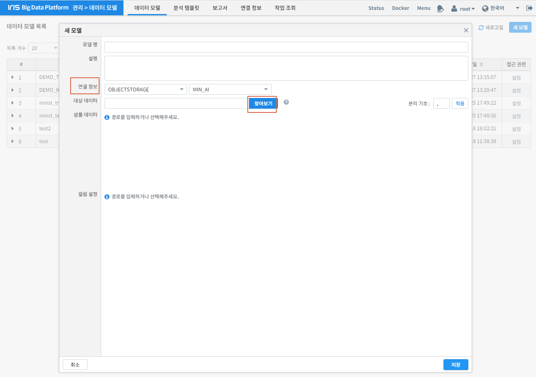Click the 새로고침 refresh icon
The width and height of the screenshot is (536, 377).
click(x=481, y=28)
